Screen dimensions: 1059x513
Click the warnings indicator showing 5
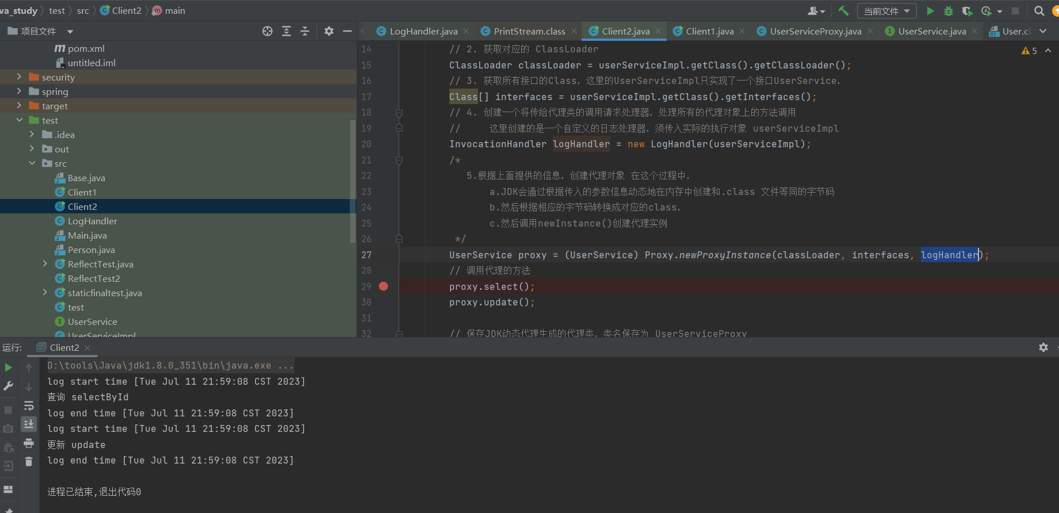pyautogui.click(x=1029, y=51)
